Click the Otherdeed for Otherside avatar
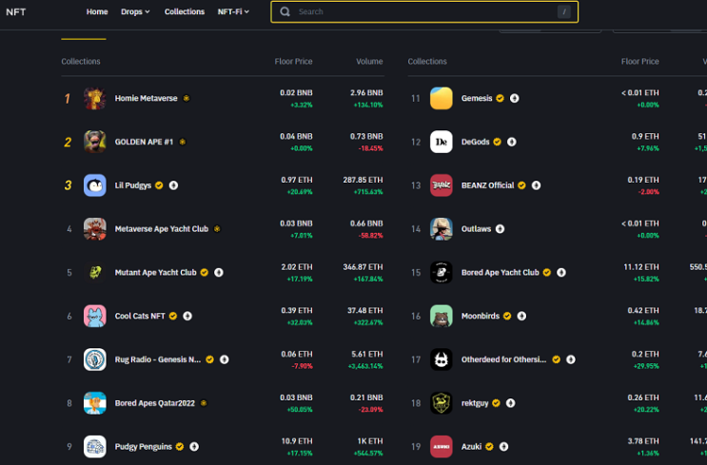Image resolution: width=707 pixels, height=465 pixels. tap(441, 359)
